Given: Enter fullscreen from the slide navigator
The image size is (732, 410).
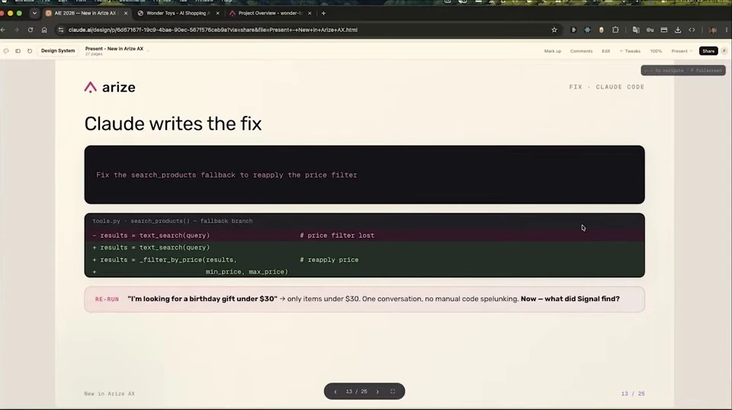Looking at the screenshot, I should (x=393, y=392).
